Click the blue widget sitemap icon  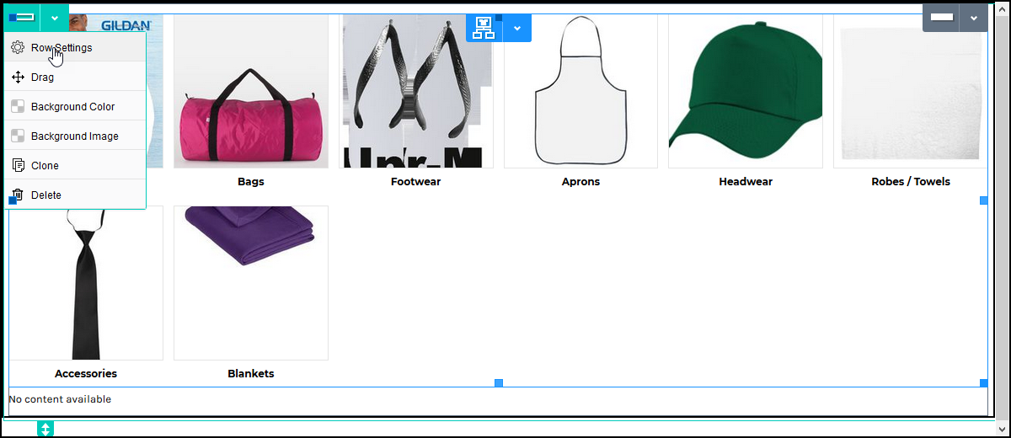(x=484, y=28)
